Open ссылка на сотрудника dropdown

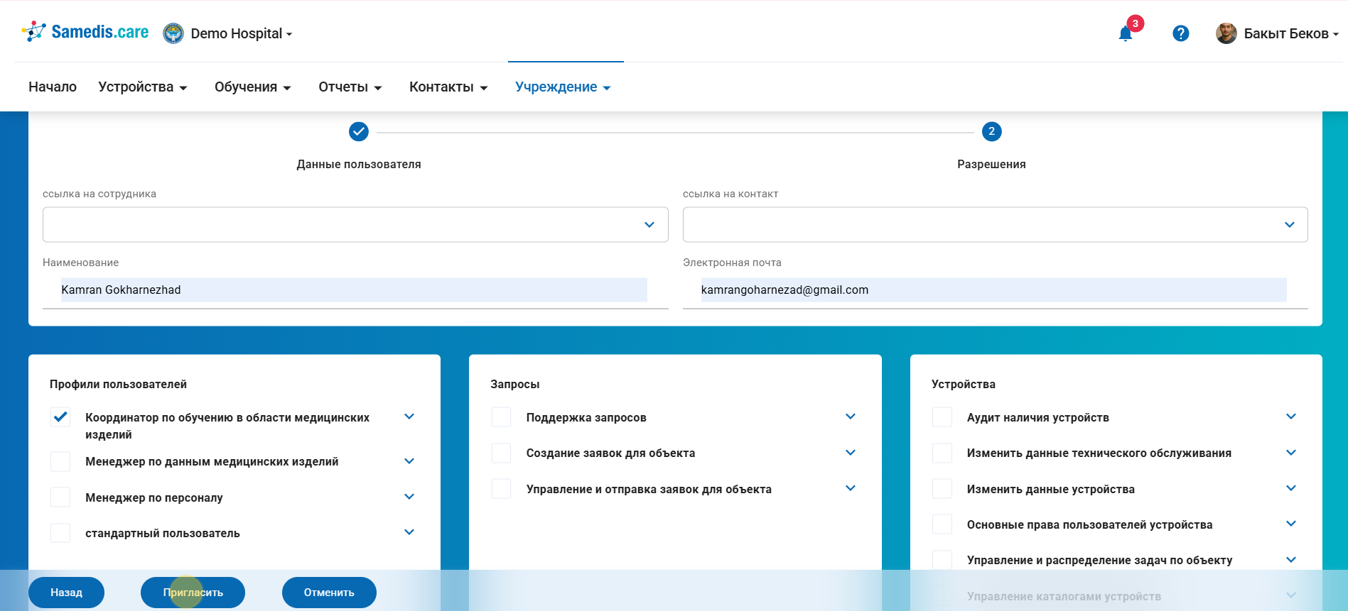pos(355,224)
